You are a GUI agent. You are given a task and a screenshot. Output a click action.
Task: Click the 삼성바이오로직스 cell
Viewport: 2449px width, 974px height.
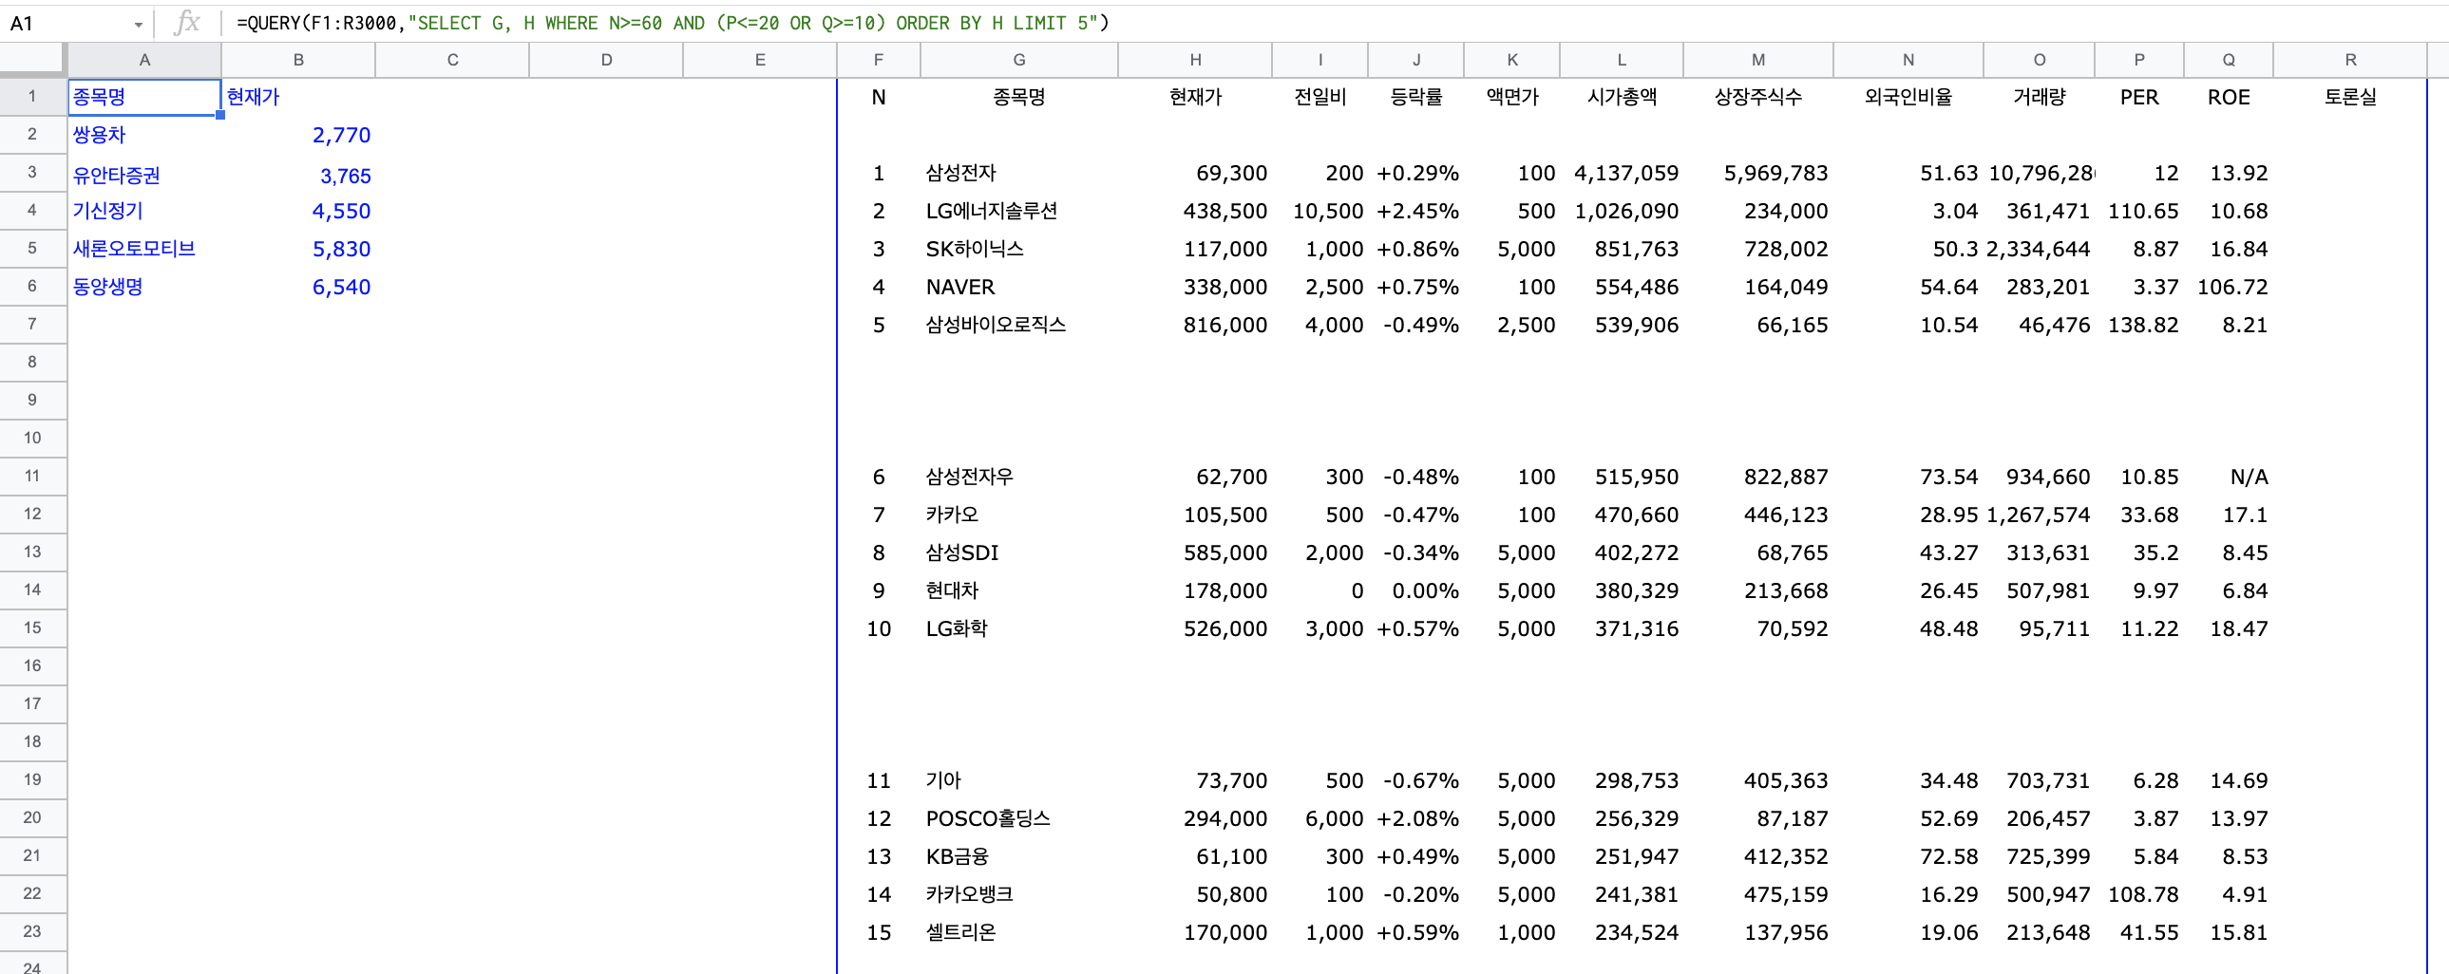pyautogui.click(x=1019, y=325)
